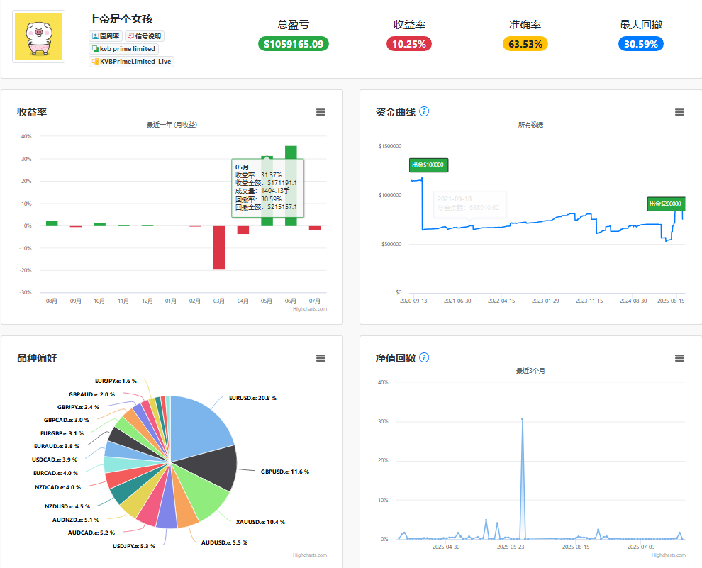Click the pig avatar profile picture
Screen dimensions: 702x568
tap(38, 37)
